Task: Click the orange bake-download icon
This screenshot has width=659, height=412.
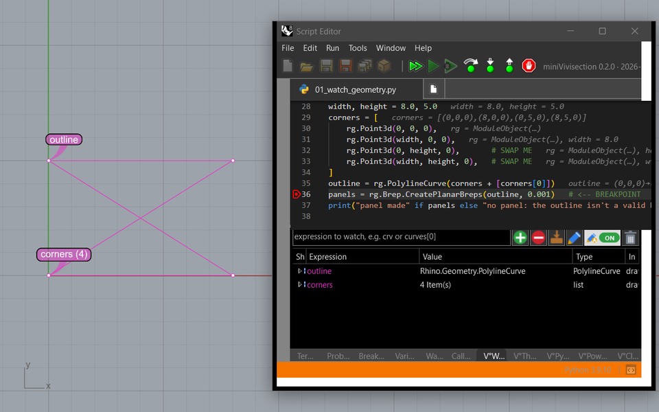Action: pos(557,238)
